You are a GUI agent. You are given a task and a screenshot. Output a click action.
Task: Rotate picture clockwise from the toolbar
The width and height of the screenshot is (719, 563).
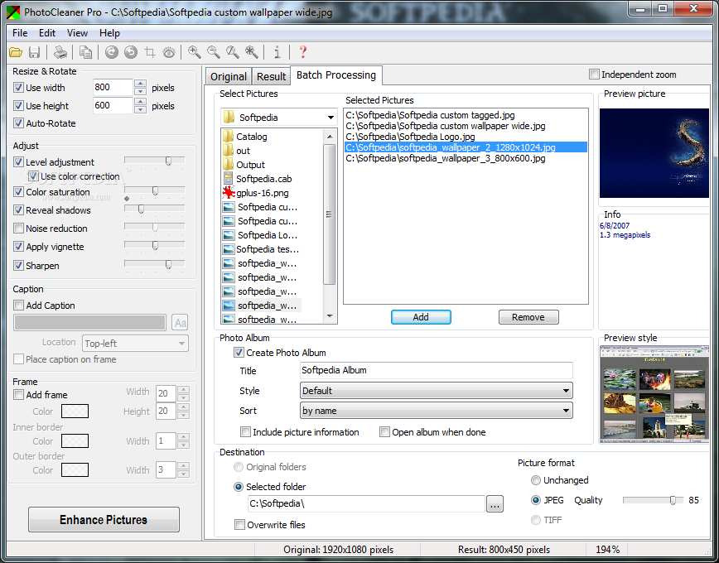pos(112,52)
